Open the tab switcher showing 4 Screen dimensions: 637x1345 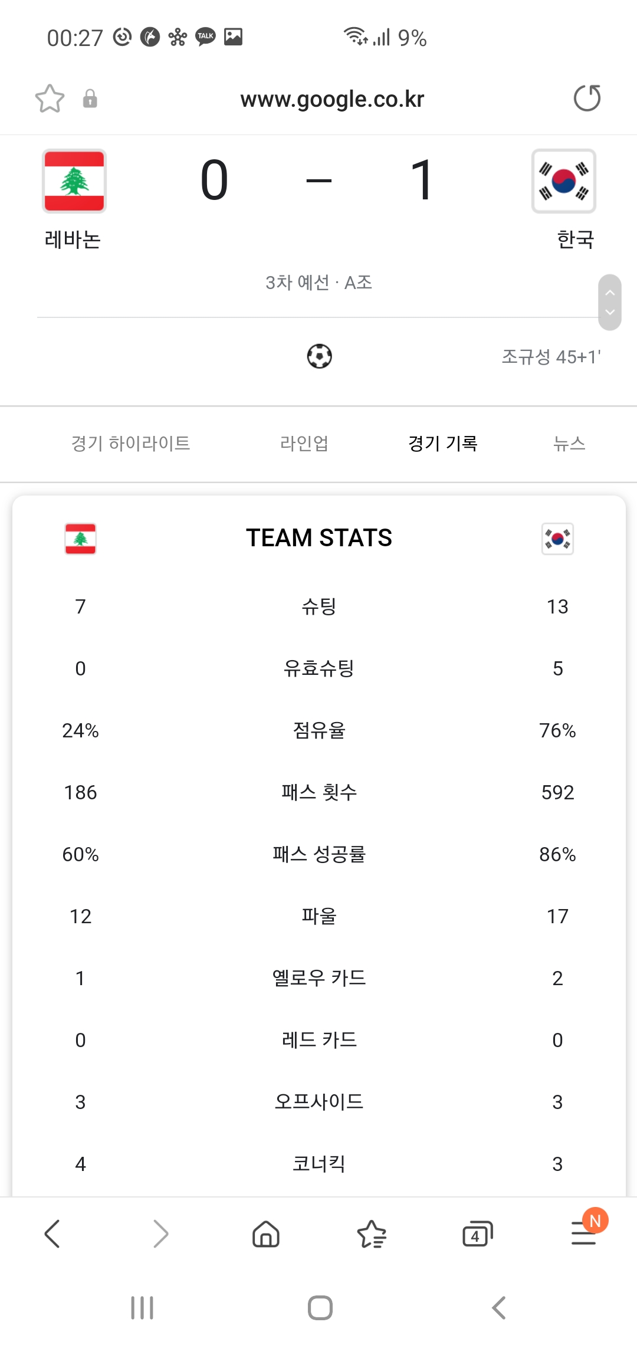tap(477, 1234)
